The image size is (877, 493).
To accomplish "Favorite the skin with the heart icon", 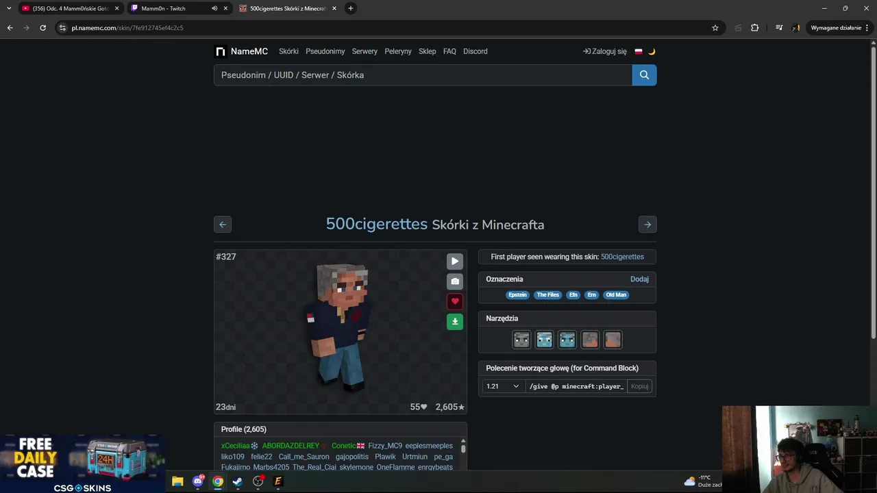I will pos(455,301).
